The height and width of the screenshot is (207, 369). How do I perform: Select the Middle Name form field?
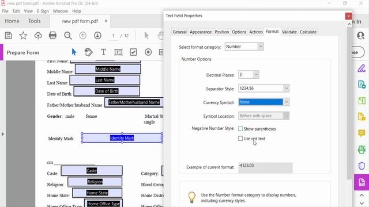pos(108,69)
